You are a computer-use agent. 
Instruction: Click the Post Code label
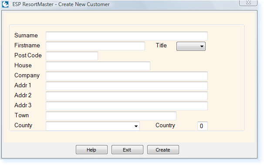pyautogui.click(x=28, y=56)
